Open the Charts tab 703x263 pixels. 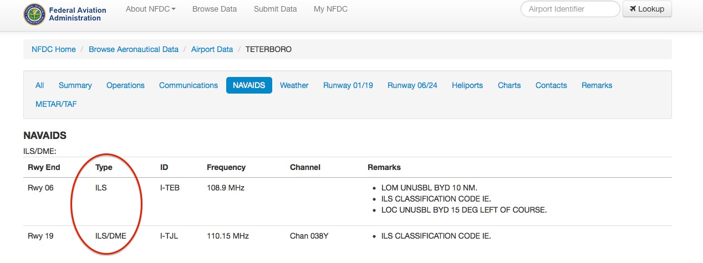pos(509,85)
